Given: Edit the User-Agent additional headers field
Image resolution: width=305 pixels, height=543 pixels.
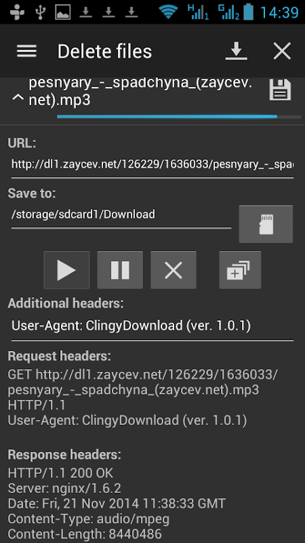Looking at the screenshot, I should point(152,326).
